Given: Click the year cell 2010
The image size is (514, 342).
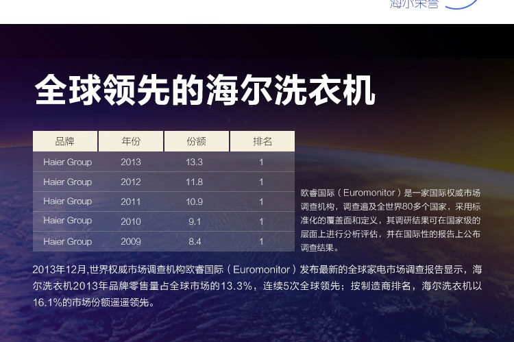Looking at the screenshot, I should pyautogui.click(x=131, y=221).
